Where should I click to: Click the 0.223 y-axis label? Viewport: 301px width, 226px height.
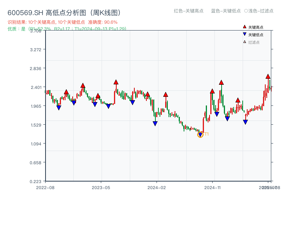35,182
